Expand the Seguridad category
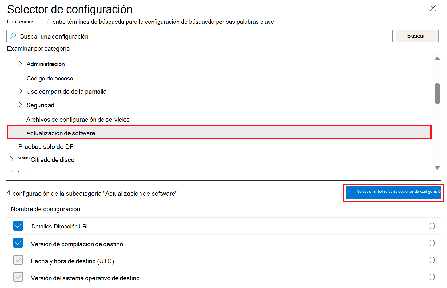The image size is (447, 288). [x=20, y=105]
